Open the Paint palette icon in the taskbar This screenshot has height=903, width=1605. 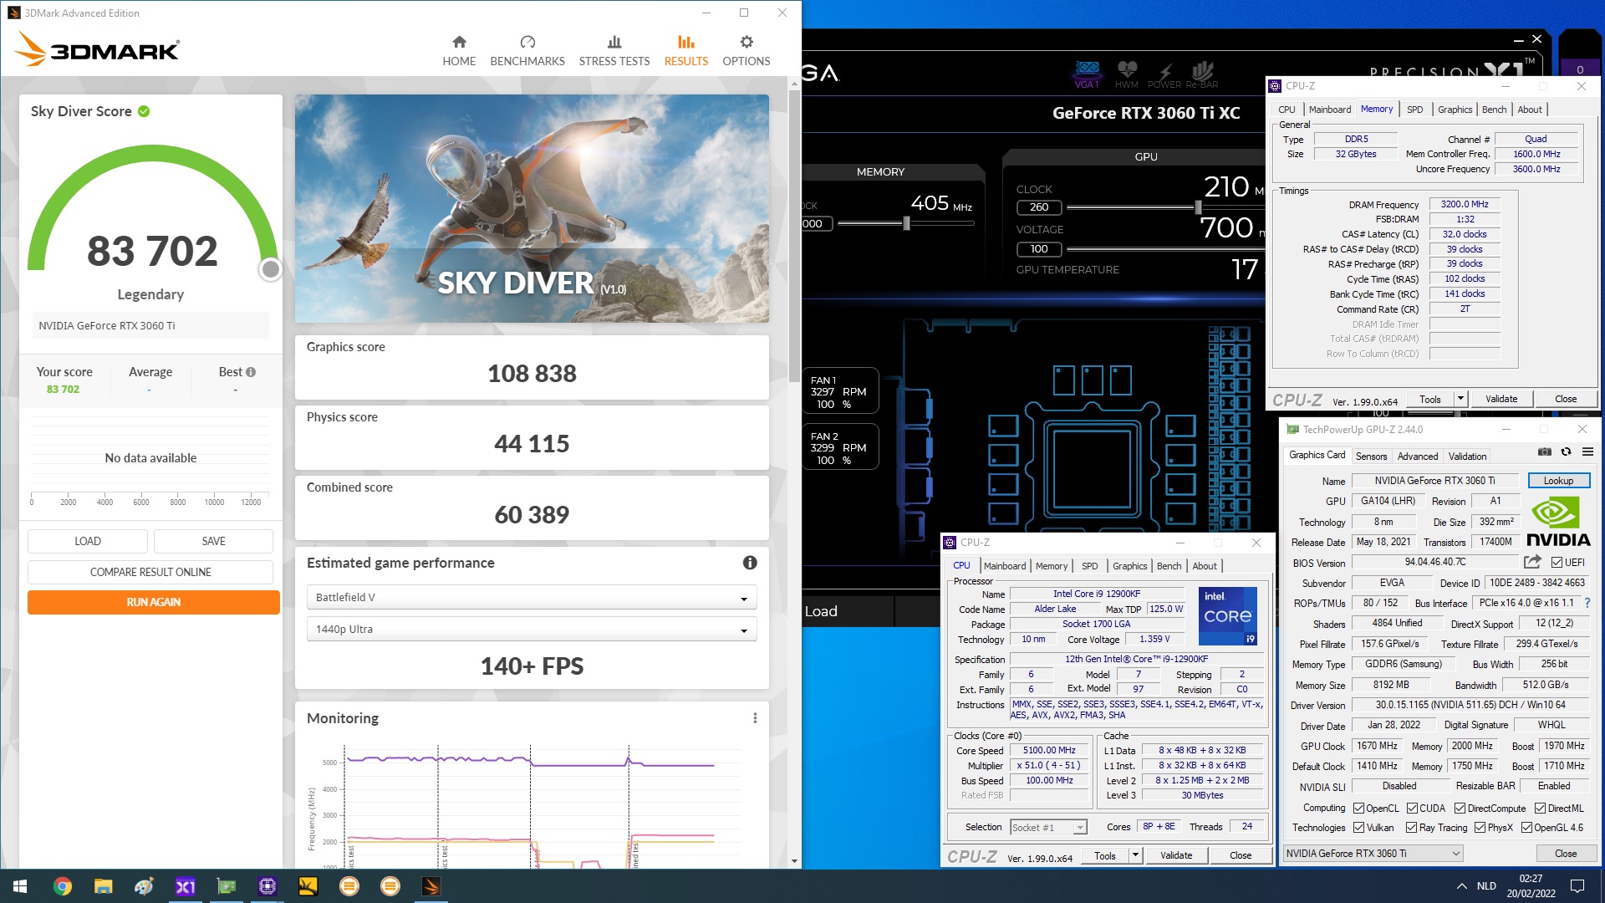(x=144, y=886)
